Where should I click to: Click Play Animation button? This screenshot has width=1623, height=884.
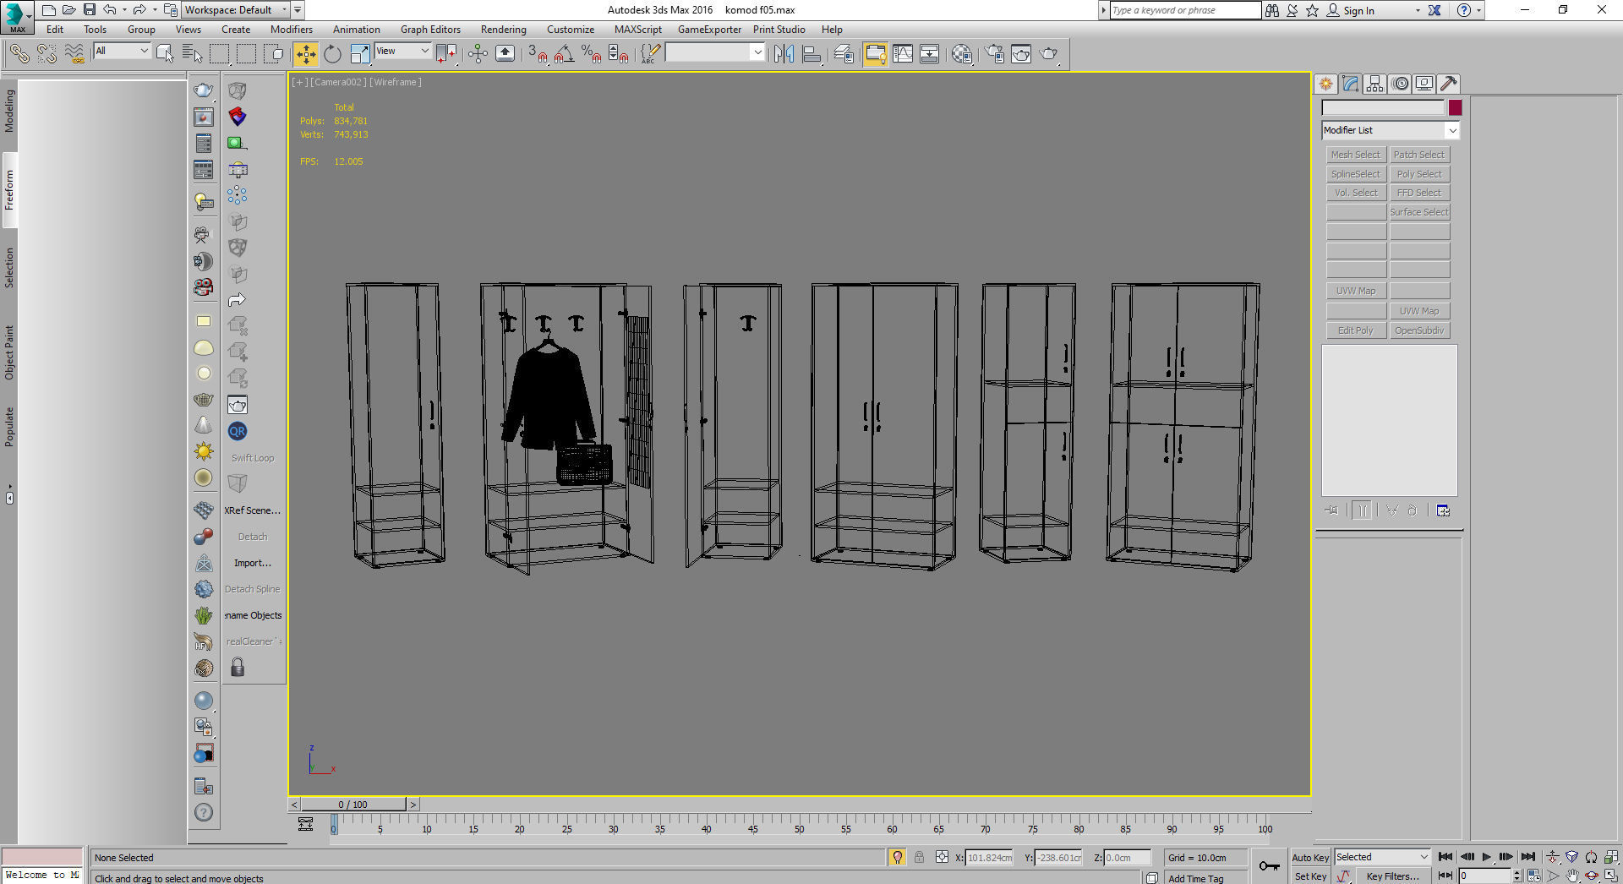click(x=1486, y=857)
